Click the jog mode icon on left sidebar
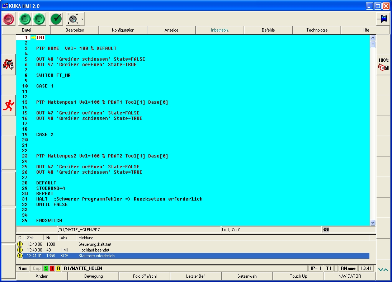 [8, 65]
